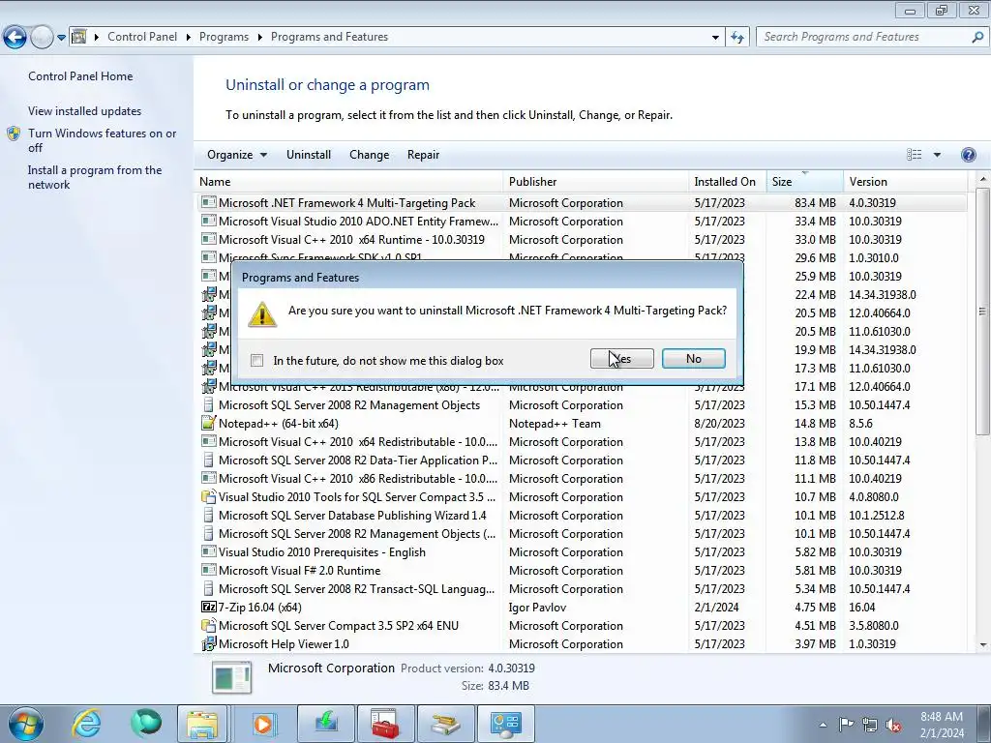Select Microsoft Visual F# 2.0 Runtime
Screen dimensions: 991x743
[x=581, y=570]
